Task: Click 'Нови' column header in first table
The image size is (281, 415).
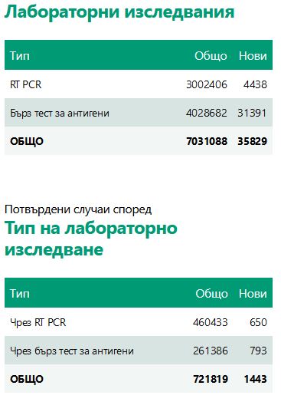Action: point(253,56)
